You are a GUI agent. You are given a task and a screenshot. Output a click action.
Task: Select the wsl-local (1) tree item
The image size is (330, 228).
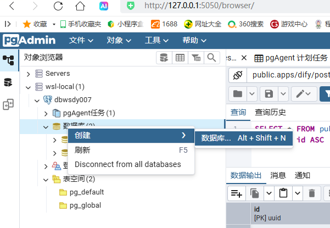(65, 86)
